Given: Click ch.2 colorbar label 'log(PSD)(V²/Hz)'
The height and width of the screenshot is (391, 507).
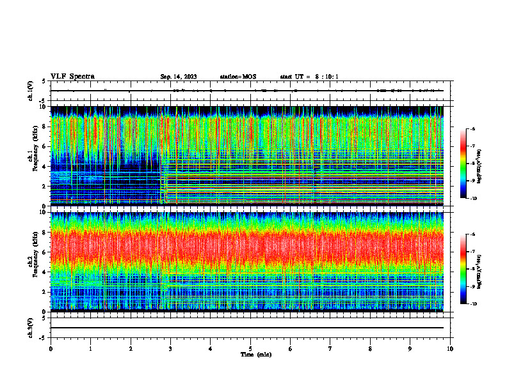Looking at the screenshot, I should (x=479, y=272).
